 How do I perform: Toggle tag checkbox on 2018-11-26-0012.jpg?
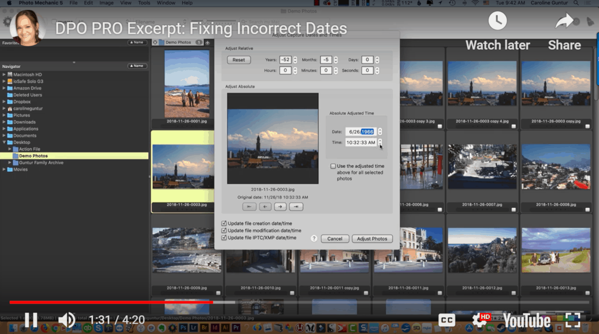[x=514, y=293]
